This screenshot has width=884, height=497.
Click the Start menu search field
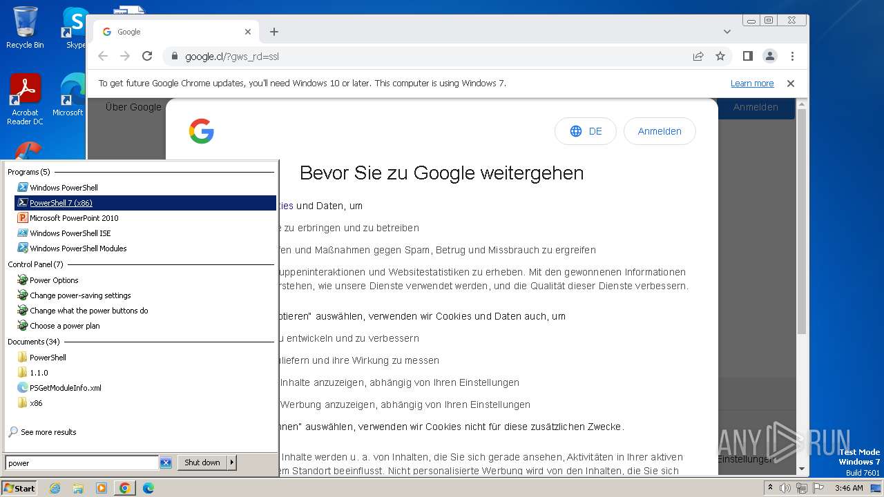(x=82, y=463)
